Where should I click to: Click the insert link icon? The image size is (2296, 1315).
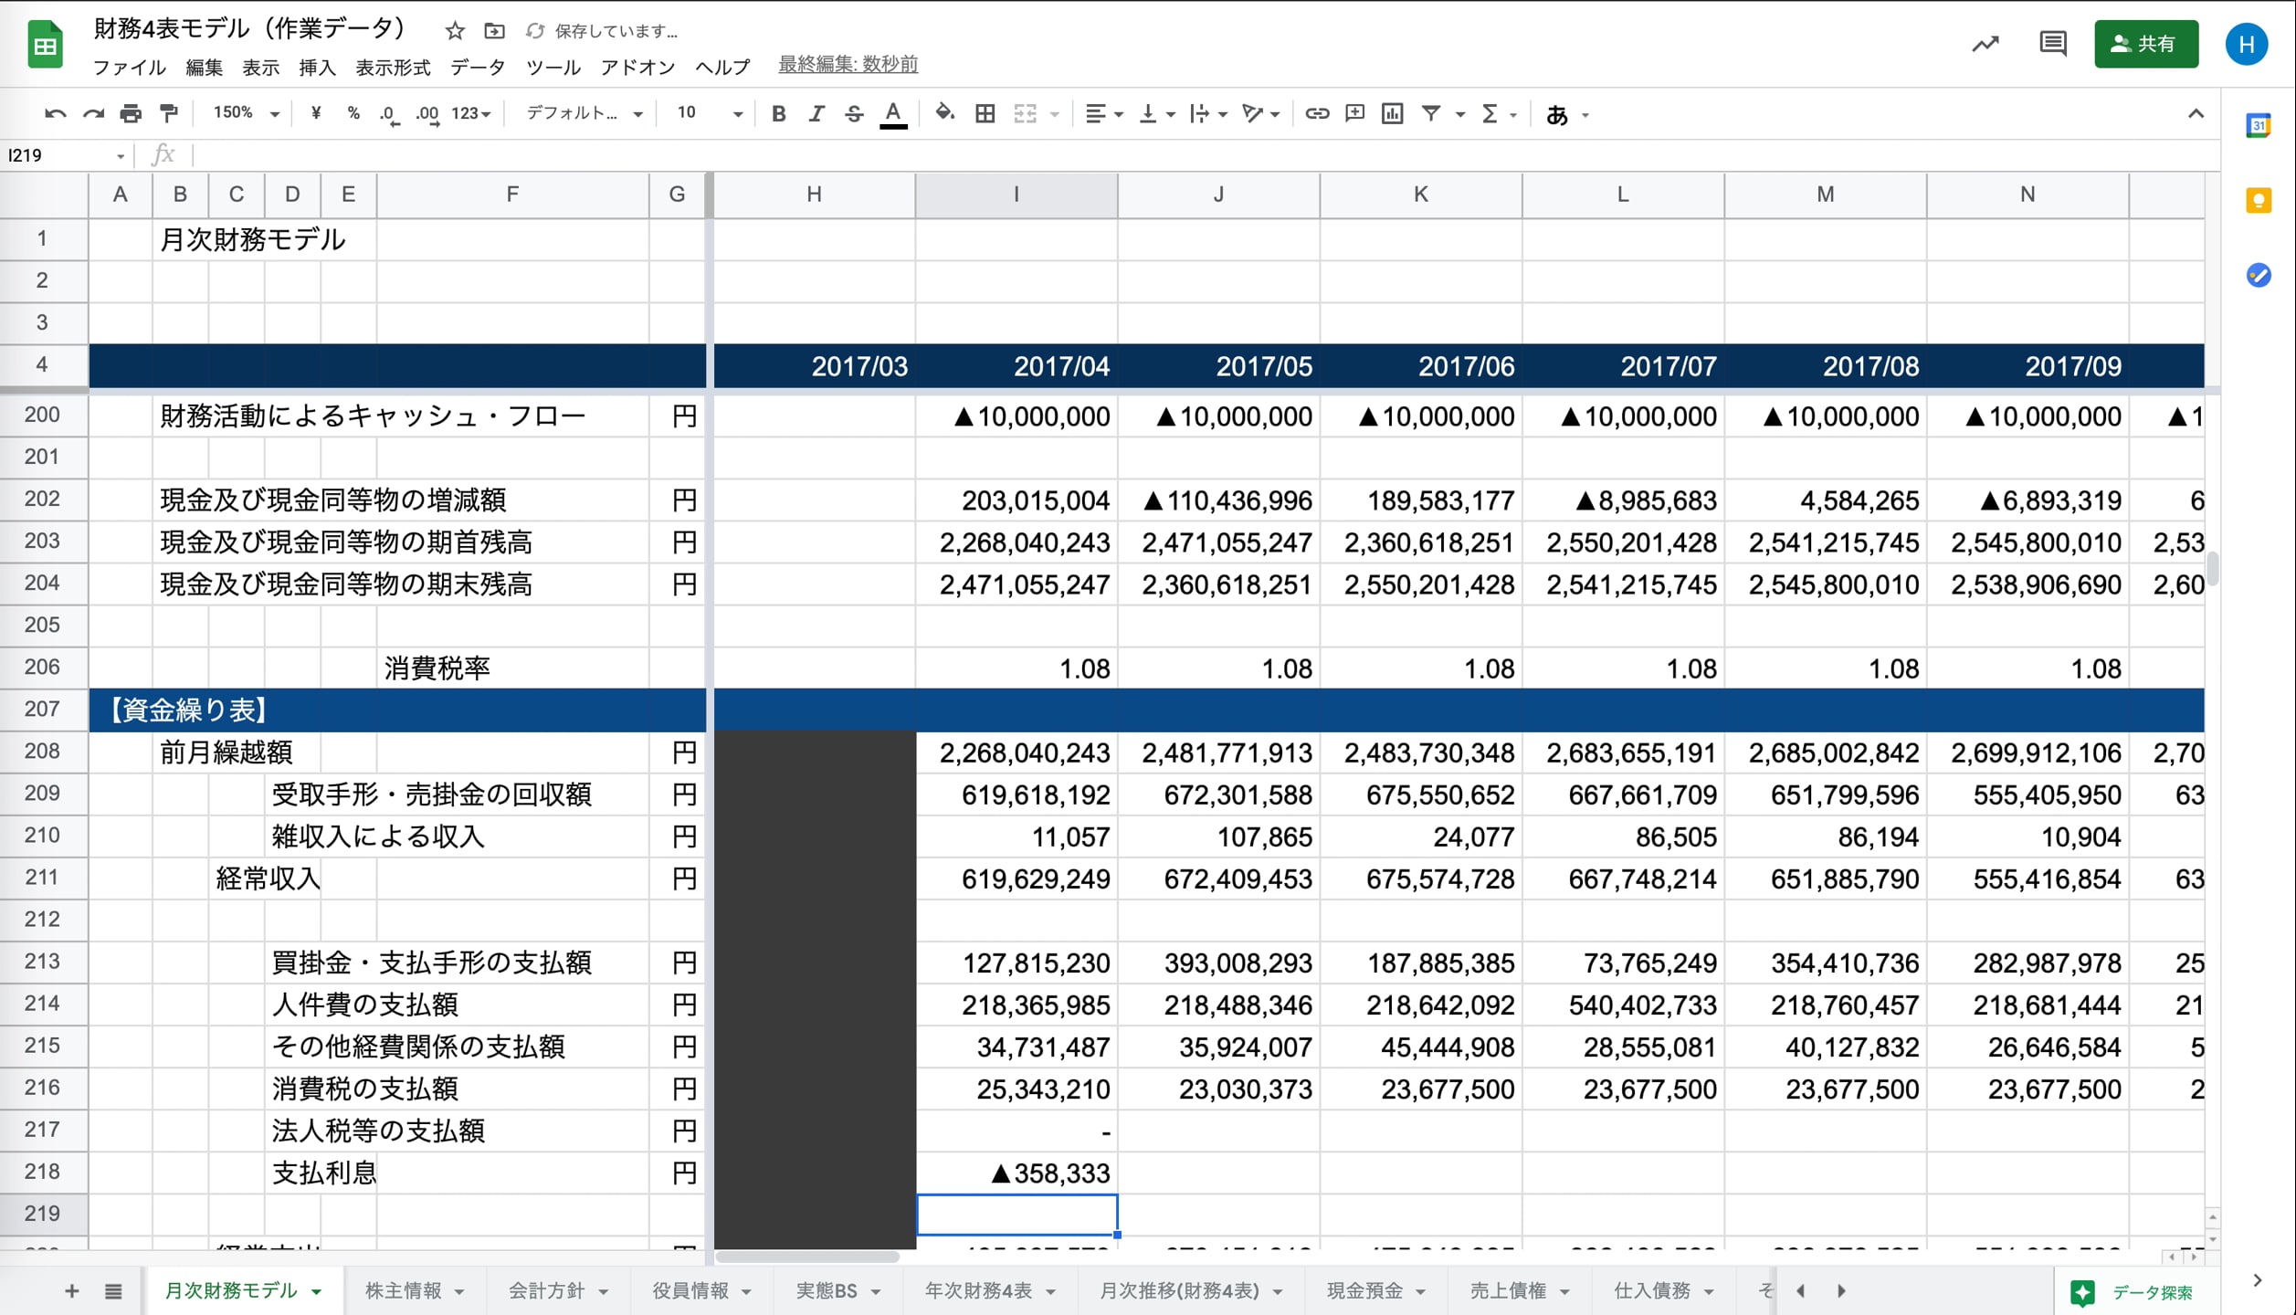click(x=1317, y=113)
